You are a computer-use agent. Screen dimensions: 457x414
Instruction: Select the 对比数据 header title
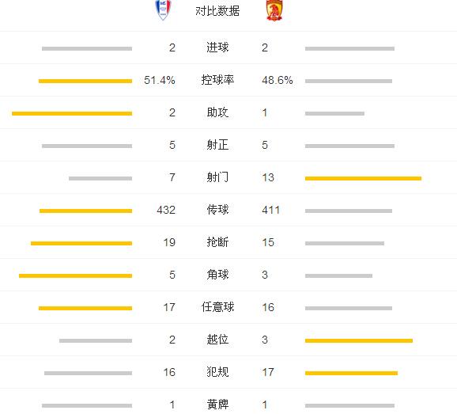click(x=217, y=11)
